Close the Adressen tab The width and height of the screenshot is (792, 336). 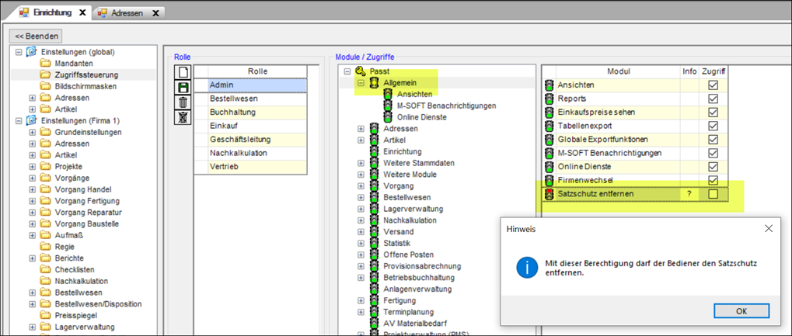pos(155,14)
